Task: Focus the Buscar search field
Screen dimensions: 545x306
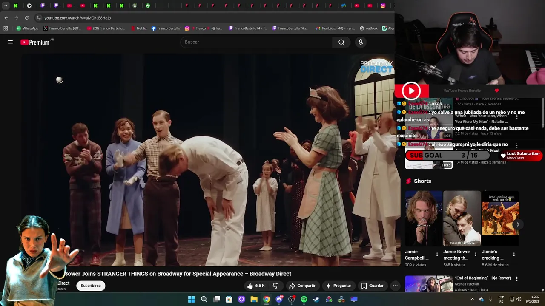Action: coord(256,42)
